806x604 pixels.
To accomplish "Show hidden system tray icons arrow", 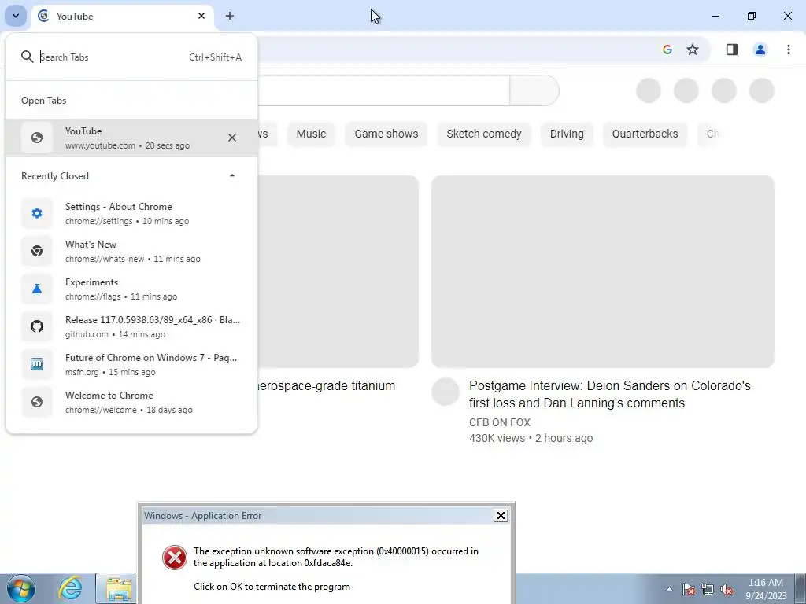I will pos(669,589).
